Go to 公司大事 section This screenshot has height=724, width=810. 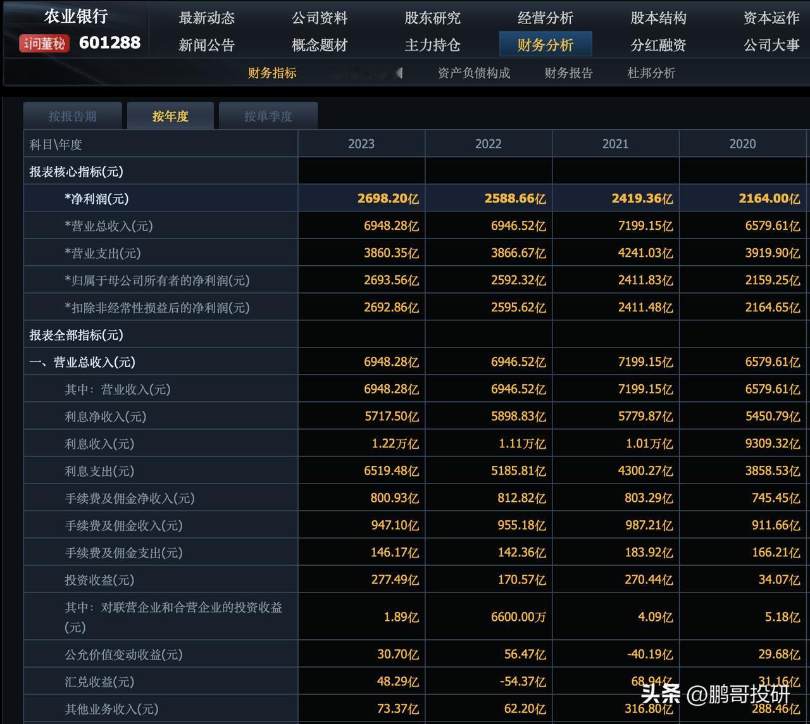[771, 45]
